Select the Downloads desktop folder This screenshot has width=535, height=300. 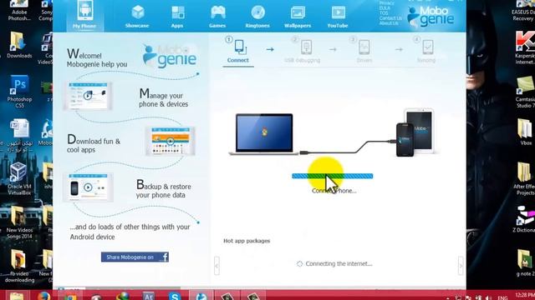tap(19, 45)
